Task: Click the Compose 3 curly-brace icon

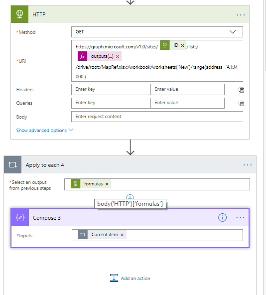Action: click(20, 217)
